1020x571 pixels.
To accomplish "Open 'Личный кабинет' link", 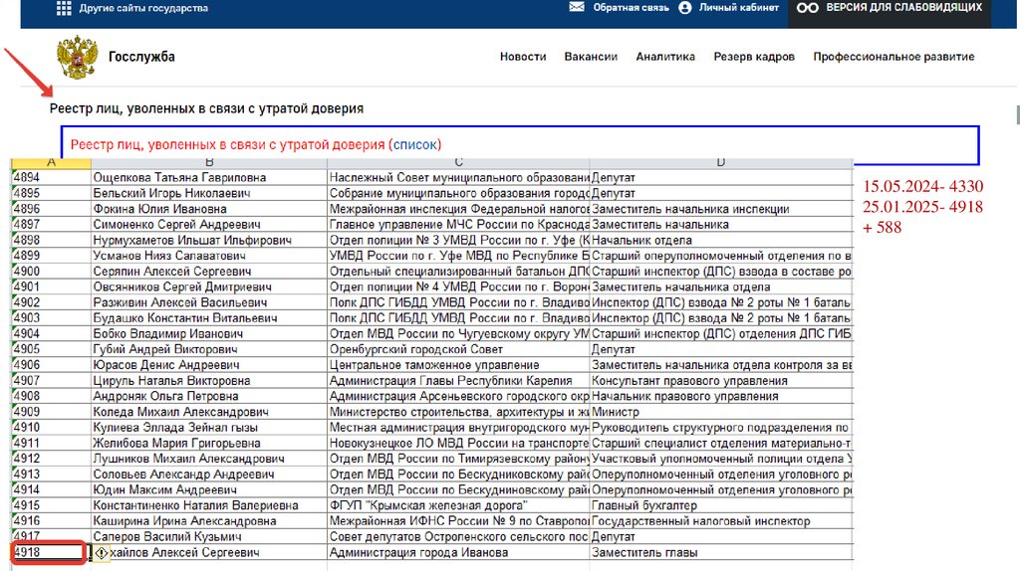I will pos(738,8).
